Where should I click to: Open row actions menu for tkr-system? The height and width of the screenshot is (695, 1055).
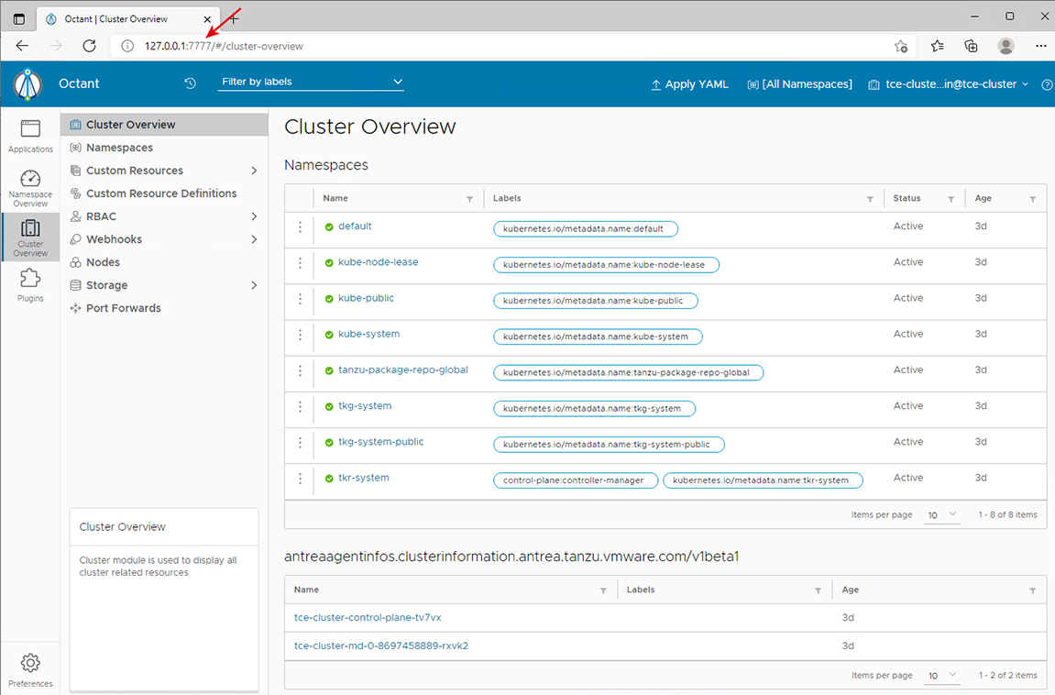click(x=300, y=479)
